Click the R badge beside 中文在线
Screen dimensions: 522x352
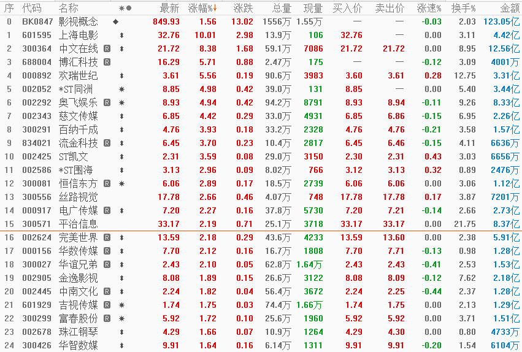[x=107, y=48]
